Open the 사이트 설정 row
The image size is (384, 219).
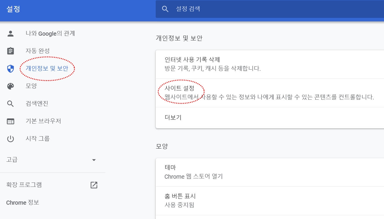click(x=270, y=93)
